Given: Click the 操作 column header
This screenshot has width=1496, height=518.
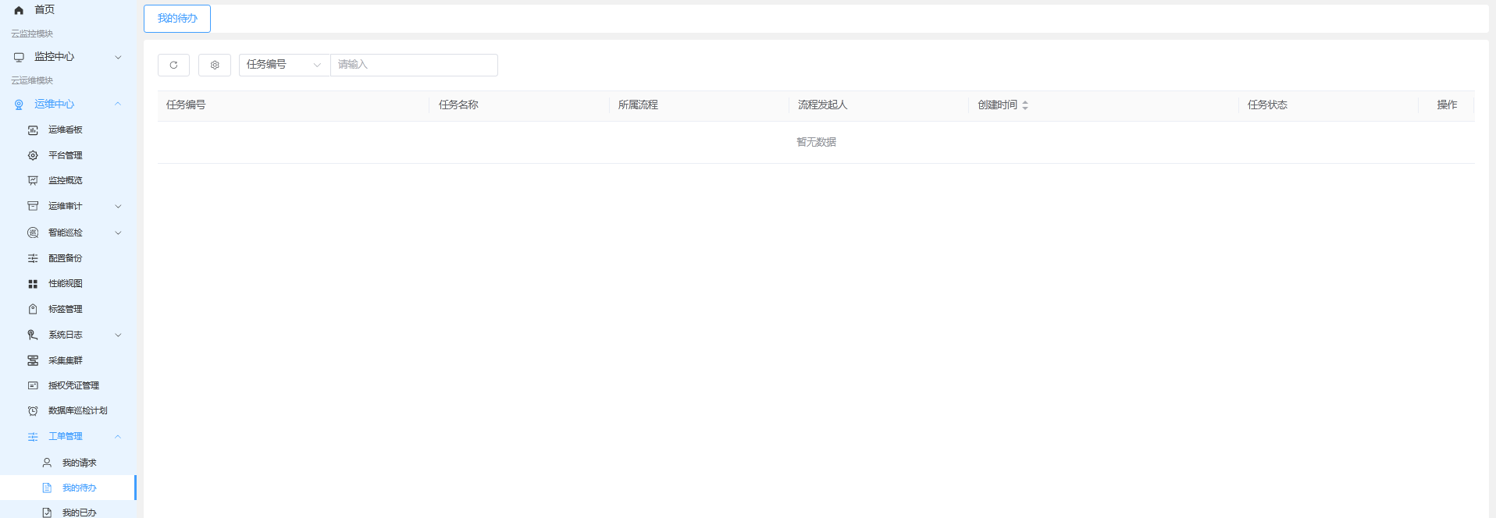Looking at the screenshot, I should [1447, 105].
